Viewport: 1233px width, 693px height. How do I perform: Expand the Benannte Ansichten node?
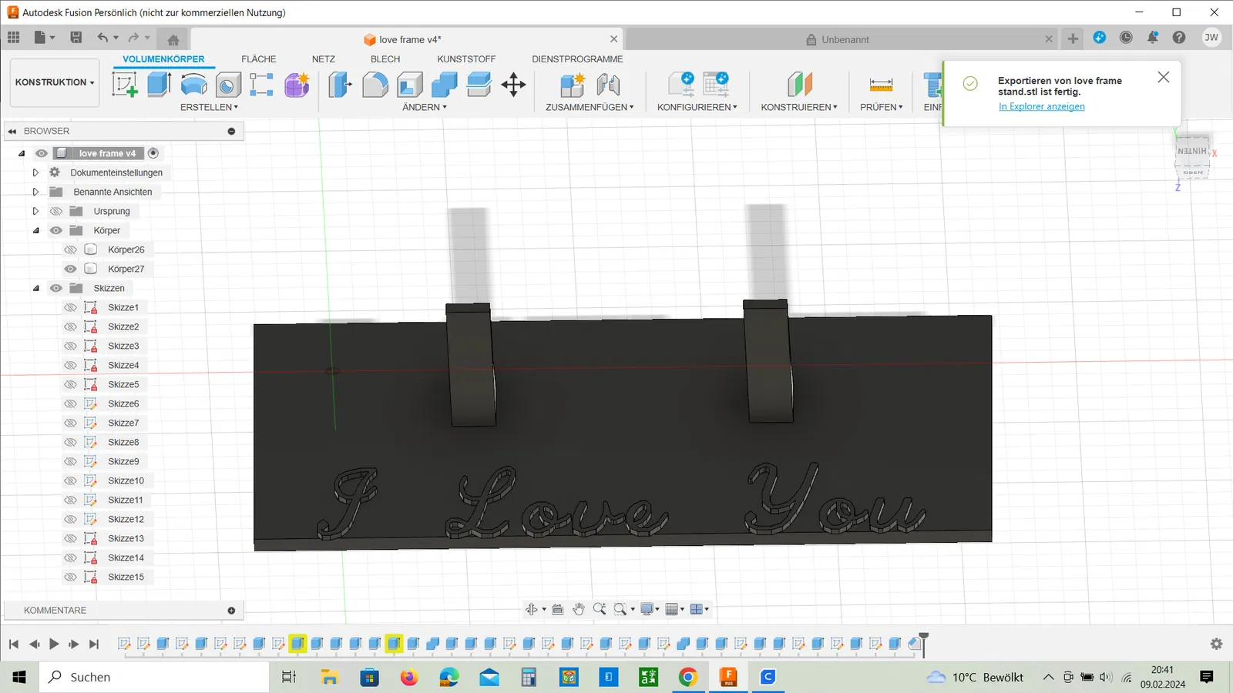click(35, 192)
